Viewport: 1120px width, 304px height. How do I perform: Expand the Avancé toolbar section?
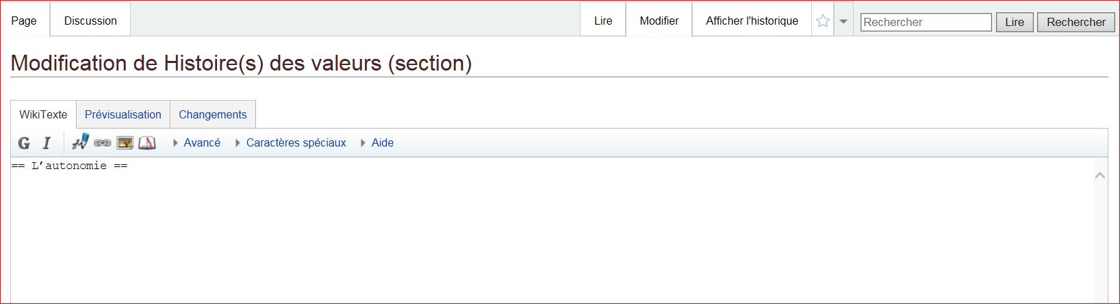[196, 143]
